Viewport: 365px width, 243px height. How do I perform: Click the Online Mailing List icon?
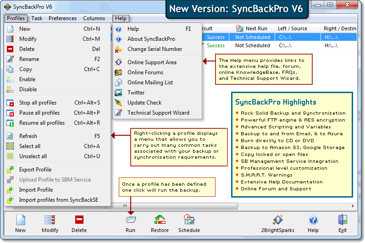coord(118,83)
